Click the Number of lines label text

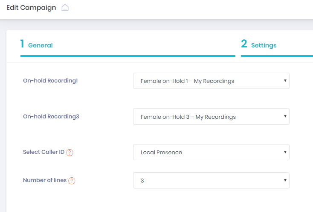coord(45,180)
